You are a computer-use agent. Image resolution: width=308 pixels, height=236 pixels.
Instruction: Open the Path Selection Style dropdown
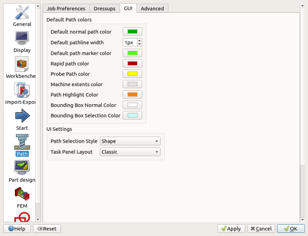[130, 141]
